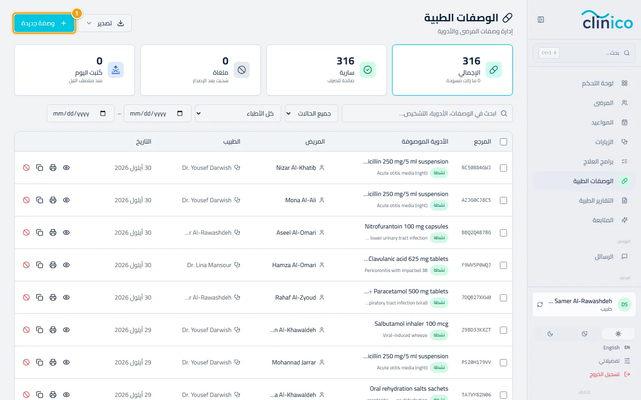641x400 pixels.
Task: Copy the Nizar Al-Khatib prescription
Action: (x=40, y=168)
